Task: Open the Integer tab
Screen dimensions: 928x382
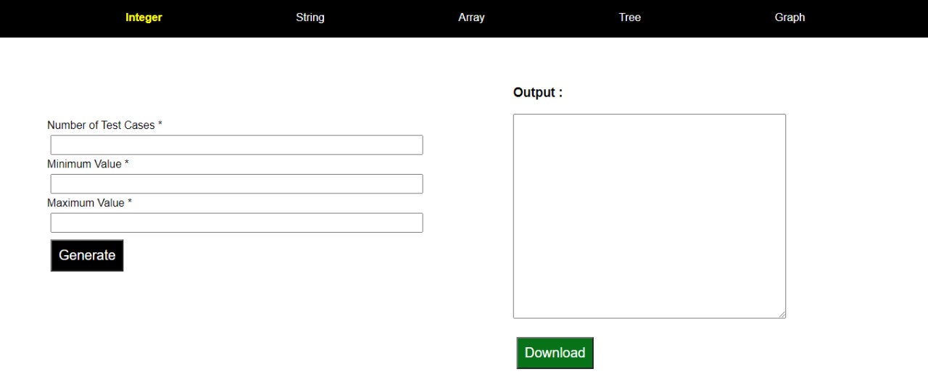Action: [x=144, y=17]
